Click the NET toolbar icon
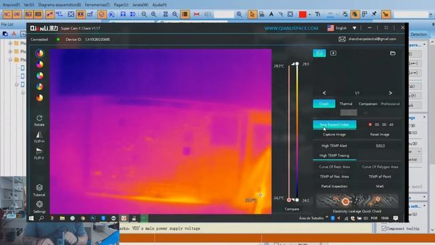The width and height of the screenshot is (435, 245). [x=59, y=14]
